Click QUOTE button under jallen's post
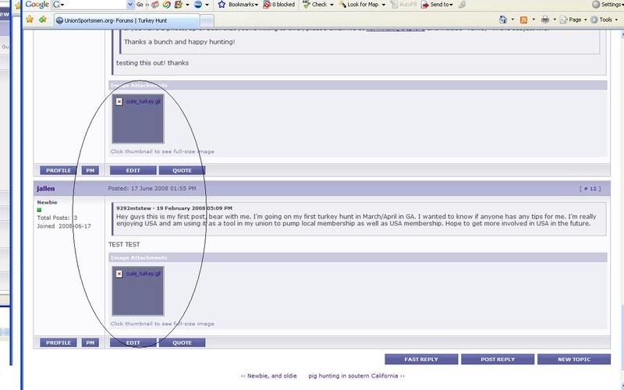This screenshot has width=624, height=390. pos(182,342)
